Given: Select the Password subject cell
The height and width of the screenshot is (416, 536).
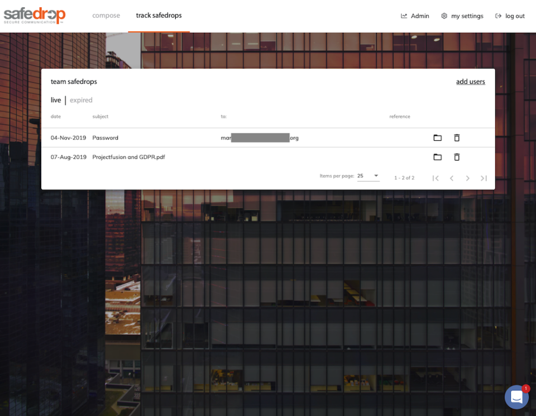Looking at the screenshot, I should (x=106, y=138).
